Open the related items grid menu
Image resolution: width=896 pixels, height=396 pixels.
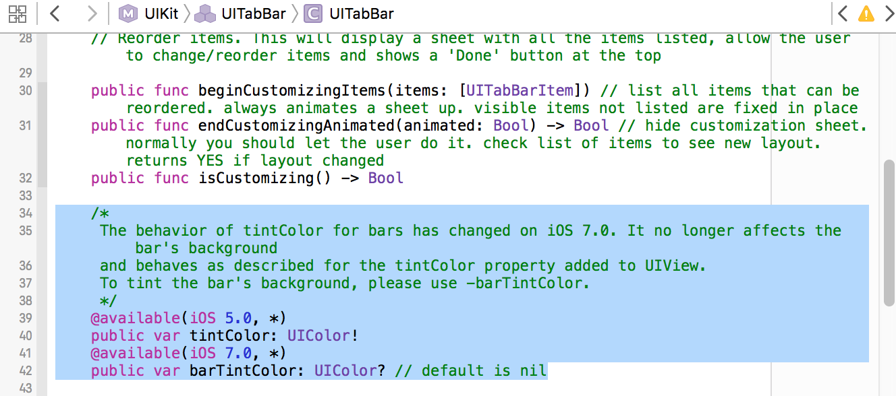pyautogui.click(x=18, y=13)
